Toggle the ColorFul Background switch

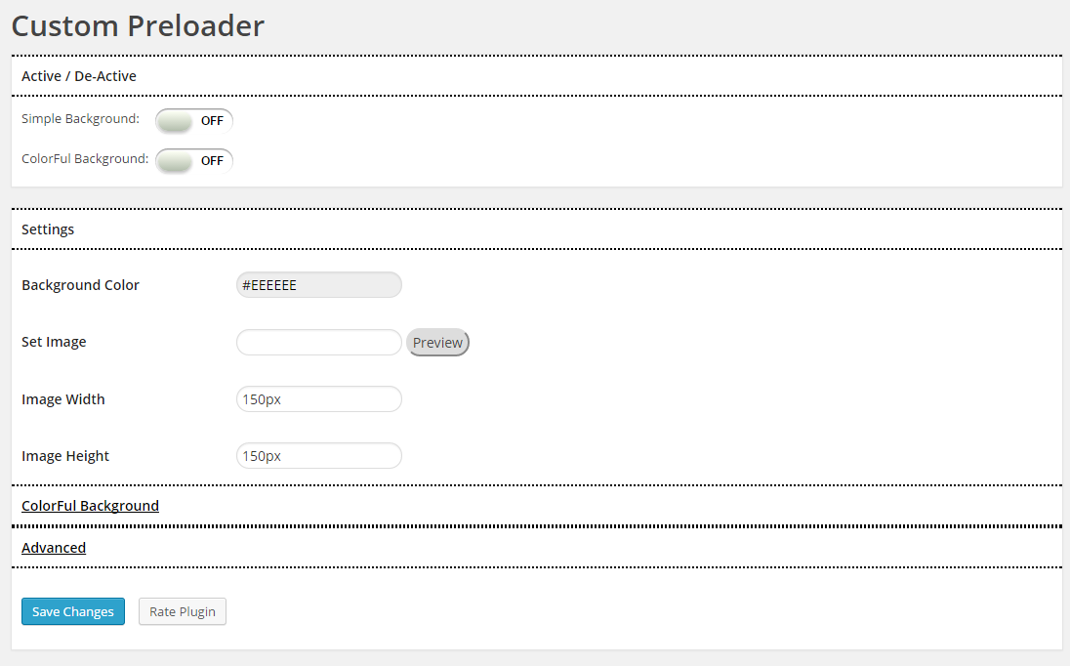[x=194, y=161]
